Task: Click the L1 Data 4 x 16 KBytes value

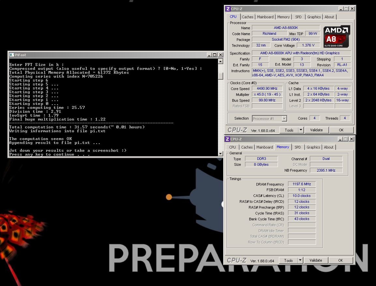Action: click(318, 88)
